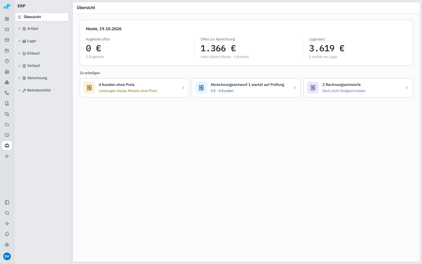This screenshot has height=264, width=422.
Task: Toggle the sidebar panel icon
Action: pos(7,202)
